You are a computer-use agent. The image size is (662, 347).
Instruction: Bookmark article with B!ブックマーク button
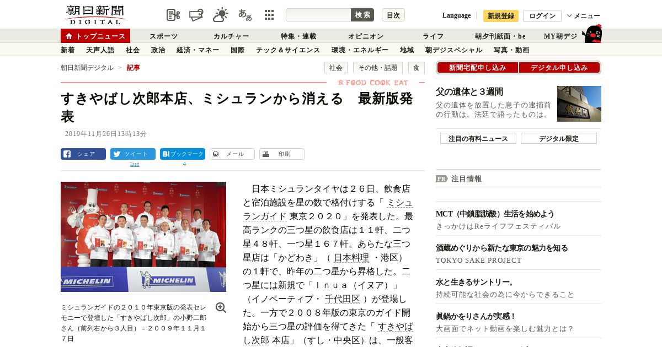pos(183,154)
